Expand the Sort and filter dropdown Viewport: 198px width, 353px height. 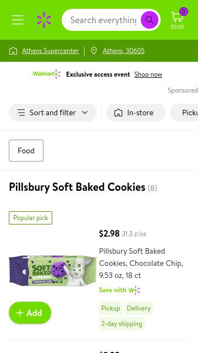pos(53,113)
